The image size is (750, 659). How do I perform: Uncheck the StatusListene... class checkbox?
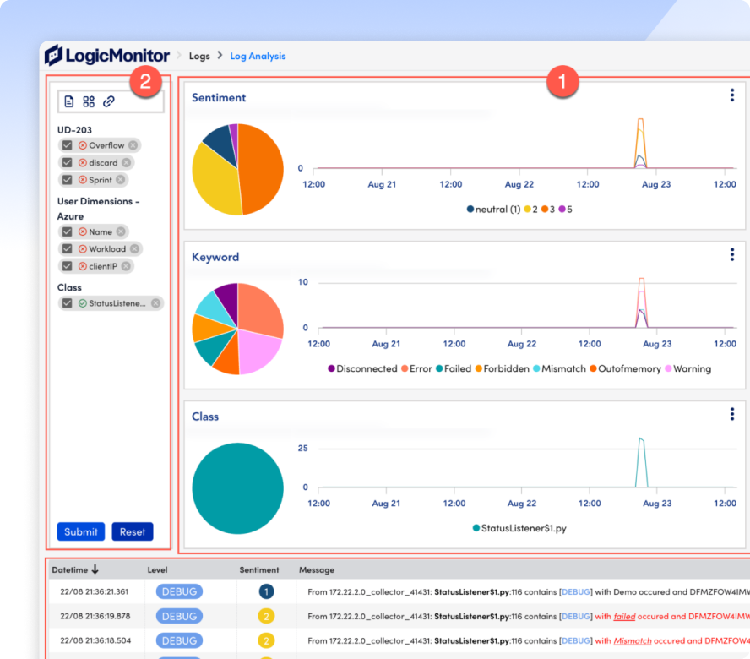tap(67, 303)
